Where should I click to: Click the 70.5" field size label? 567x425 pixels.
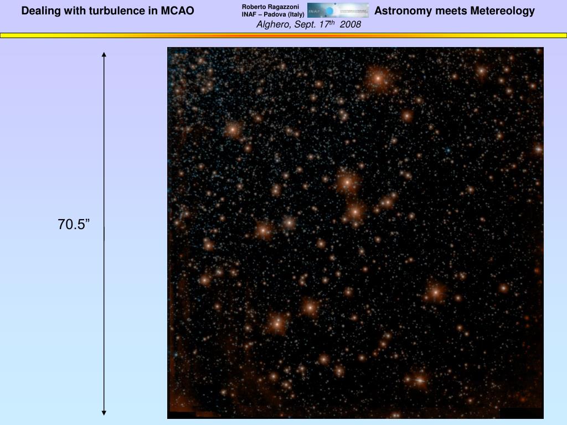pos(74,224)
